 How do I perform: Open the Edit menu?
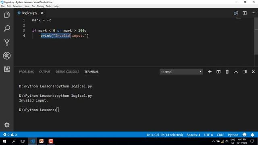click(9, 6)
